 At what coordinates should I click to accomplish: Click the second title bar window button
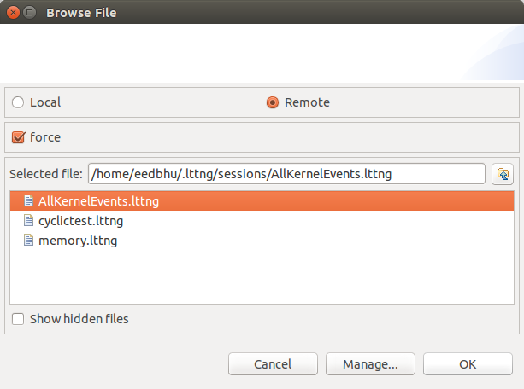tap(30, 13)
